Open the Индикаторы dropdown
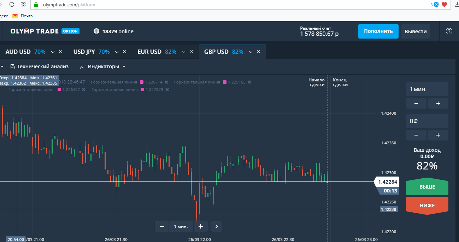459x242 pixels. coord(103,67)
